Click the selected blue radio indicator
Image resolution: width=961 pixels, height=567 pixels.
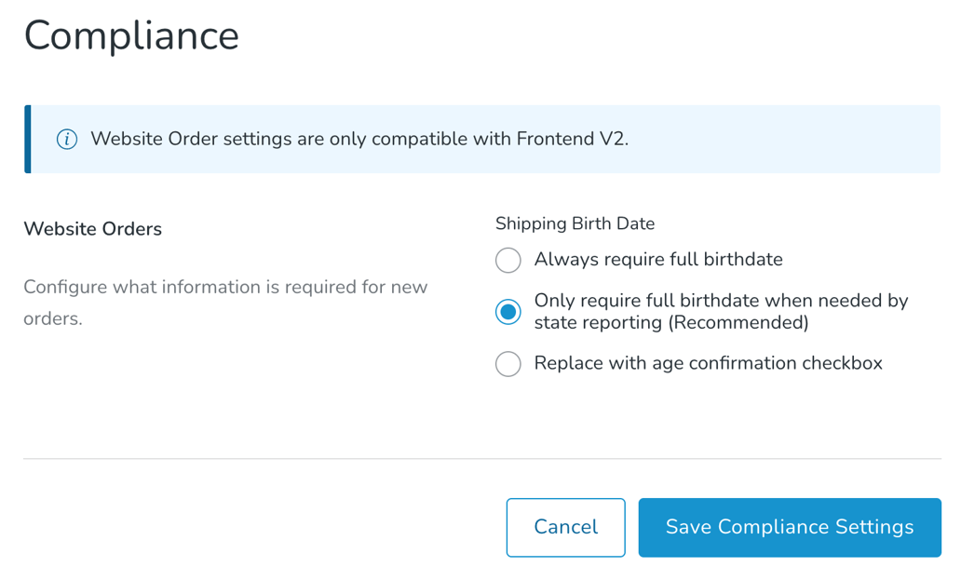click(x=508, y=313)
